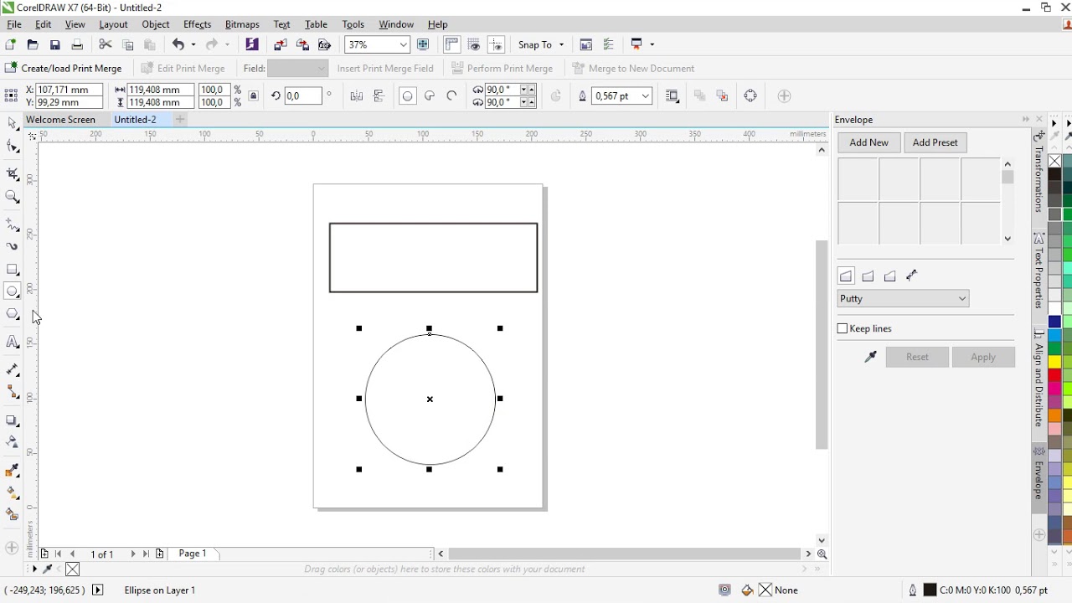
Task: Activate the Zoom tool in the toolbox
Action: point(13,198)
